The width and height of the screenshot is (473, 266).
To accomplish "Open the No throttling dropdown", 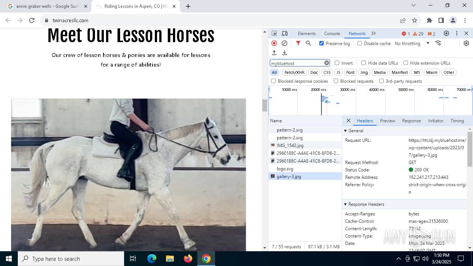I will [x=412, y=44].
